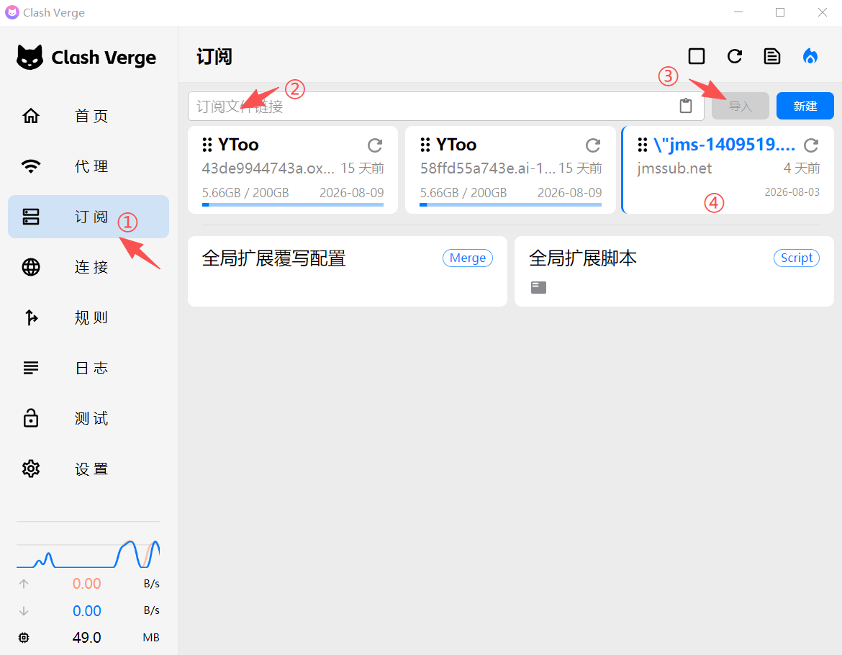The width and height of the screenshot is (842, 655).
Task: Go to the 首页 home page
Action: point(88,116)
